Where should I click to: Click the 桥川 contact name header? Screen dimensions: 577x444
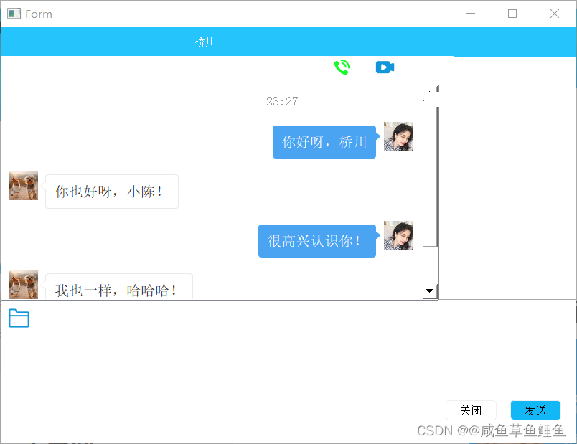click(x=206, y=42)
